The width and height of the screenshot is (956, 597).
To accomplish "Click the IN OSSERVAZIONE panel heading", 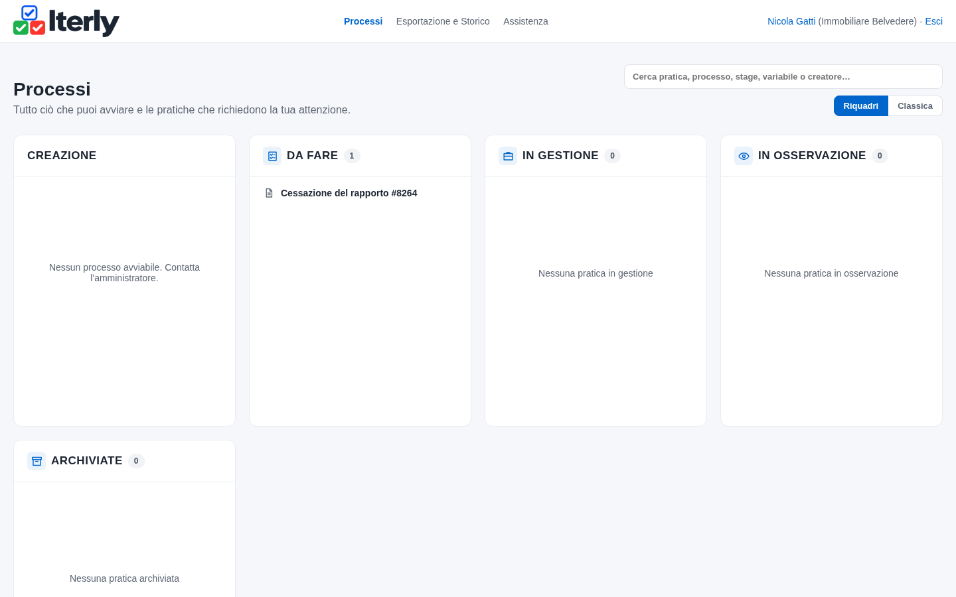I will [812, 155].
